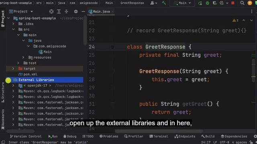This screenshot has height=144, width=257.
Task: Click line 24 fold marker in gutter
Action: coord(112,47)
